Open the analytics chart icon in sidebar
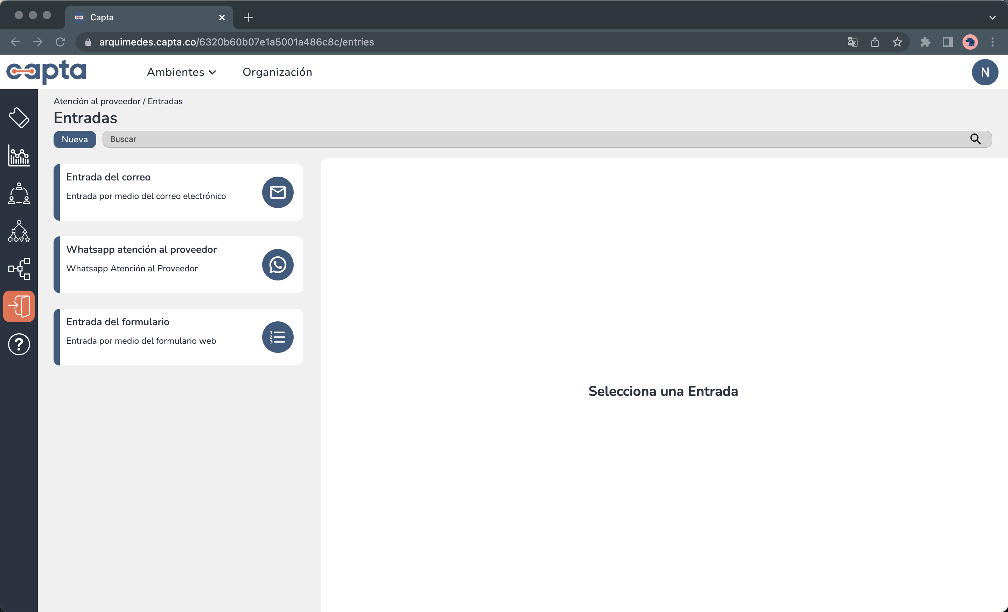 point(19,156)
